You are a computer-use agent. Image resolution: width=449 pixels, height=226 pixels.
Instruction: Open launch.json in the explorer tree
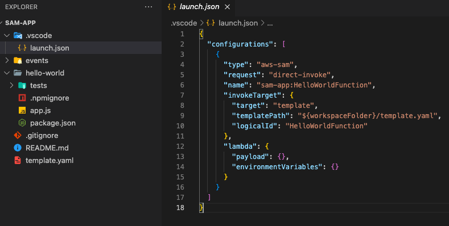tap(50, 48)
